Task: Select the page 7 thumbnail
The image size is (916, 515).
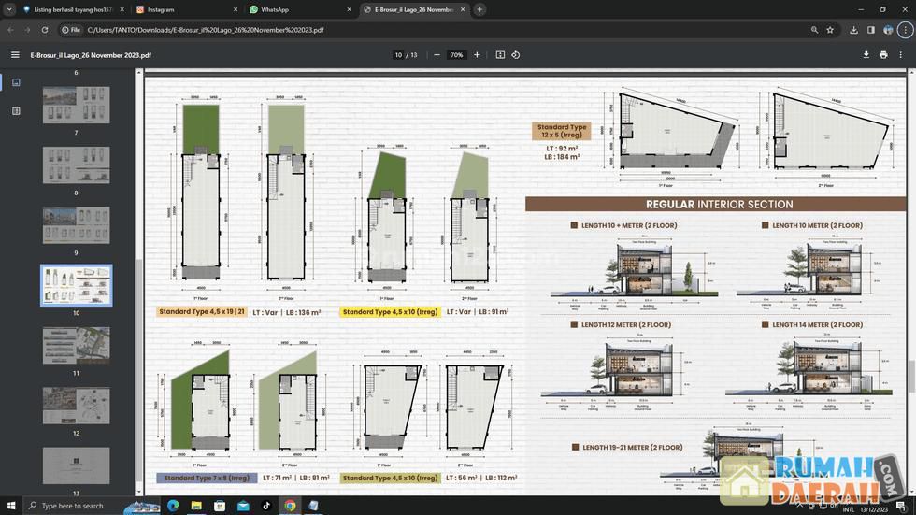Action: click(76, 105)
